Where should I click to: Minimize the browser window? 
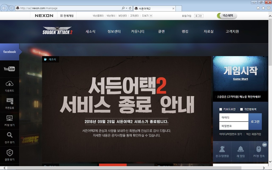[x=254, y=2]
